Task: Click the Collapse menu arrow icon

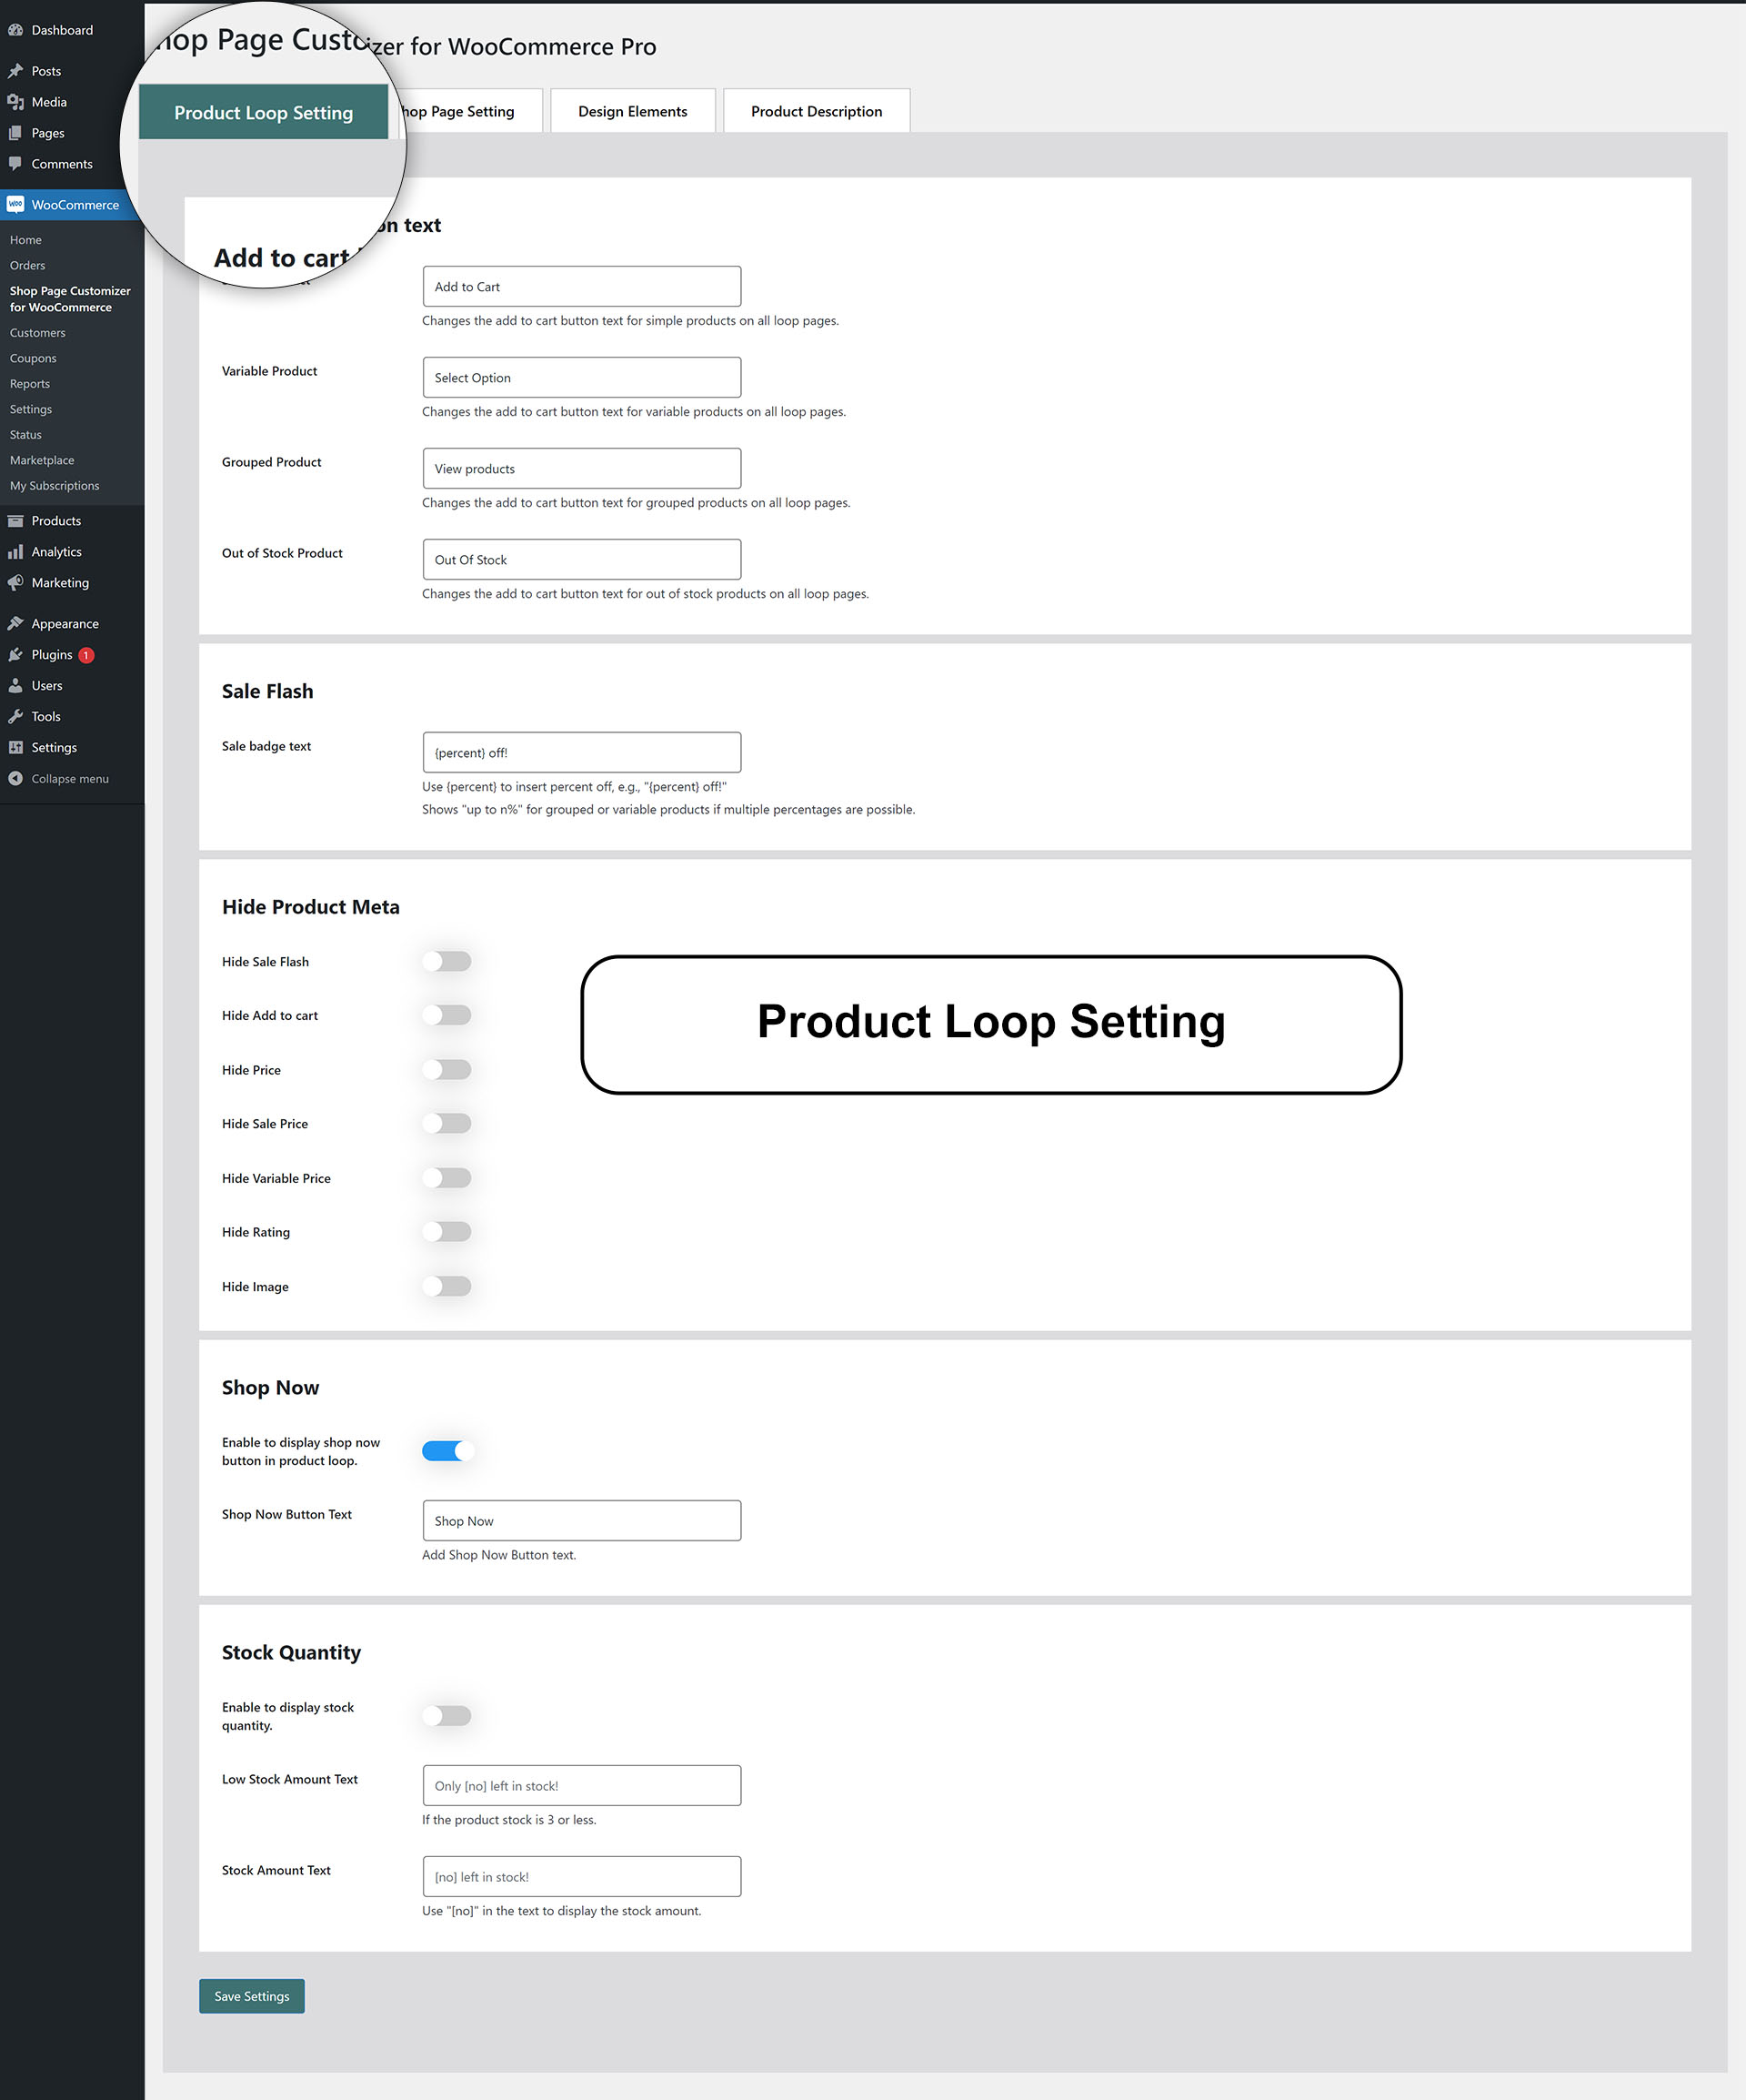Action: click(x=16, y=779)
